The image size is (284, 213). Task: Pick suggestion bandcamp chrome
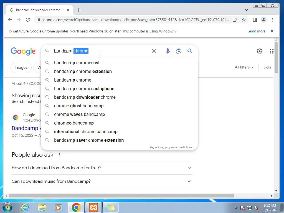click(119, 80)
